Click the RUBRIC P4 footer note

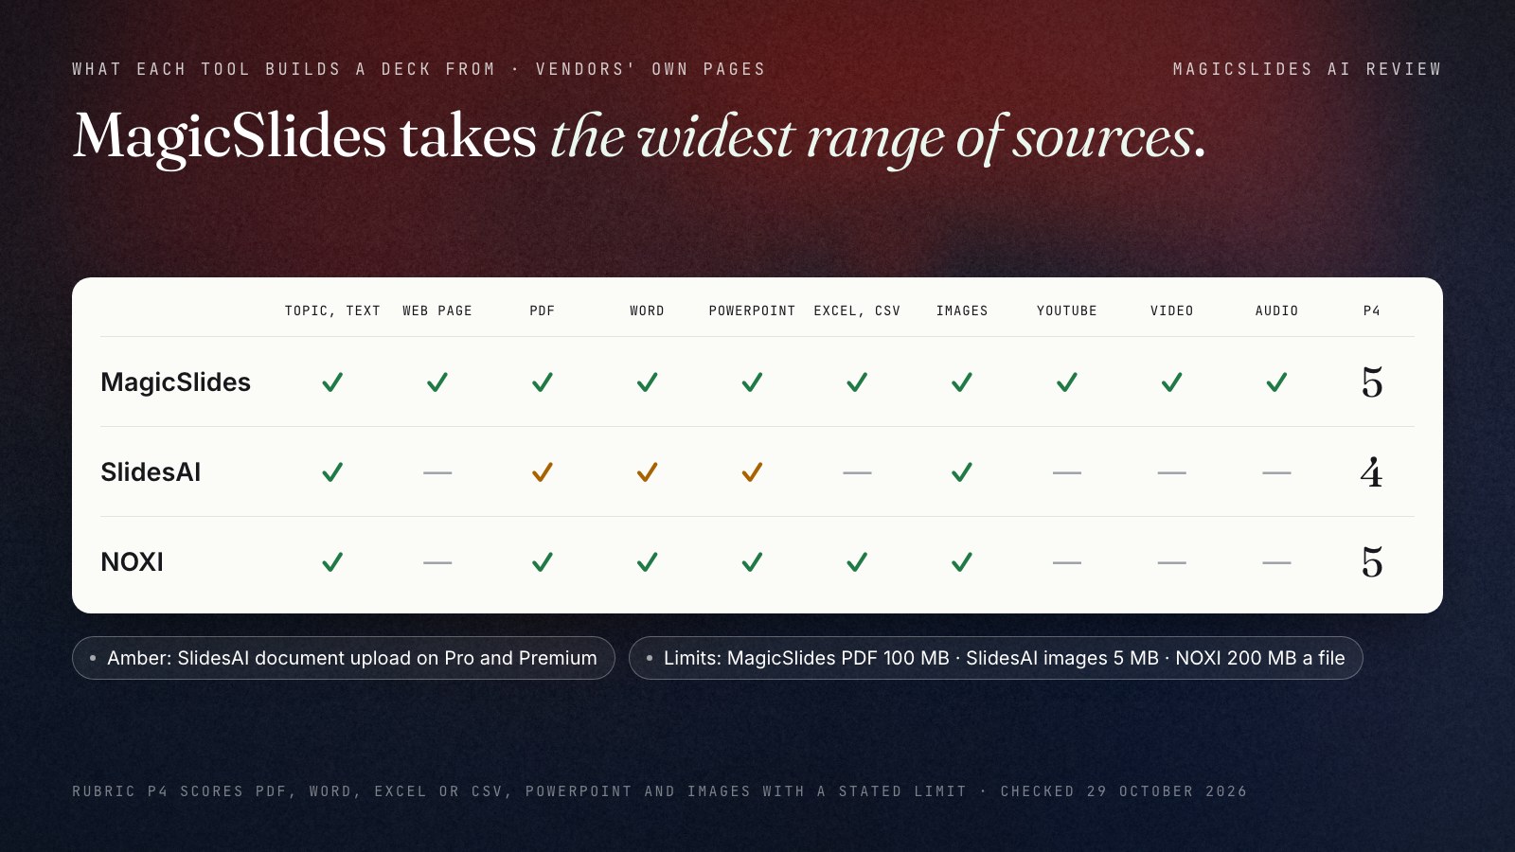[x=660, y=791]
